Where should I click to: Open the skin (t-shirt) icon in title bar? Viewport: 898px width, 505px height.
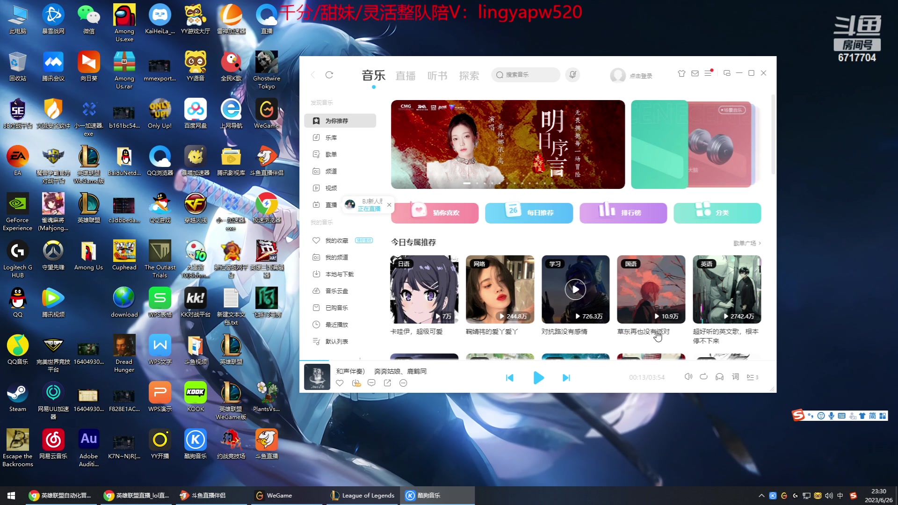[681, 73]
